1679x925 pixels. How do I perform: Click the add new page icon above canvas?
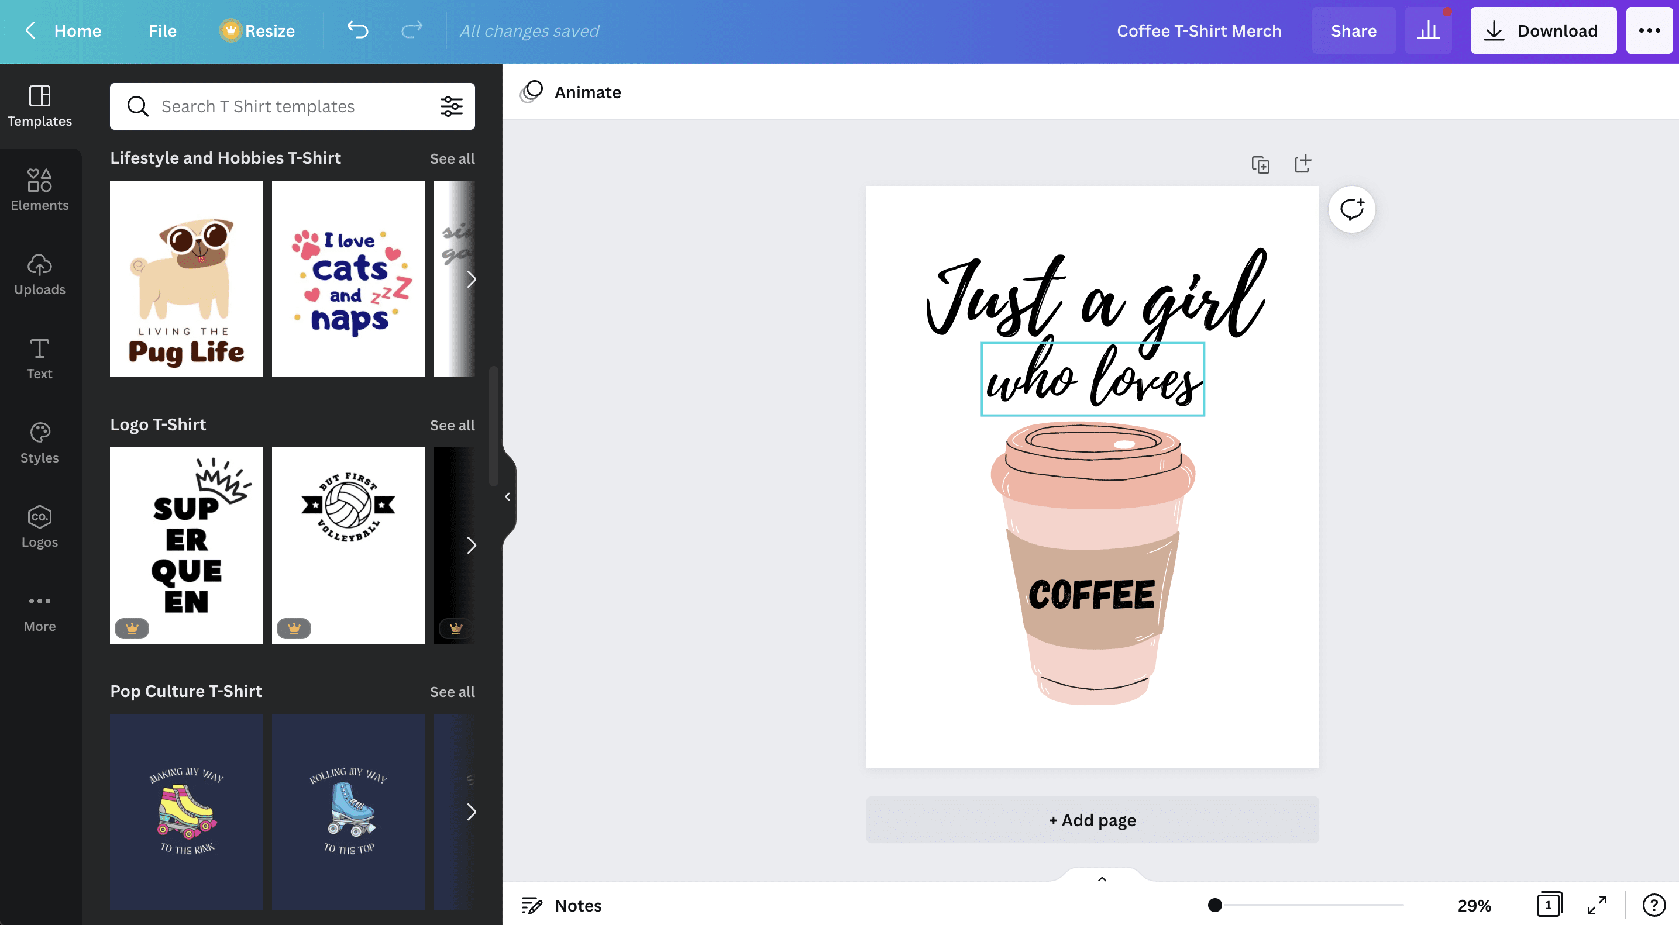tap(1302, 164)
